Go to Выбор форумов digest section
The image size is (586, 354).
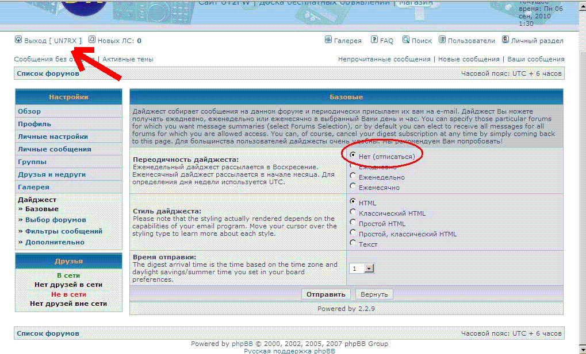(x=55, y=220)
